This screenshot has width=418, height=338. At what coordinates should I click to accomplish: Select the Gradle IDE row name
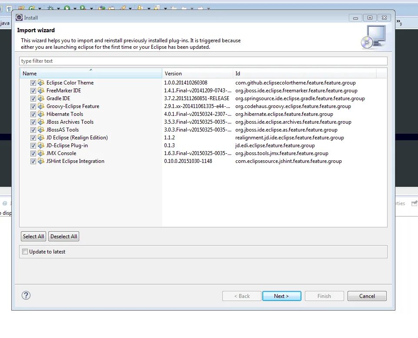coord(58,98)
